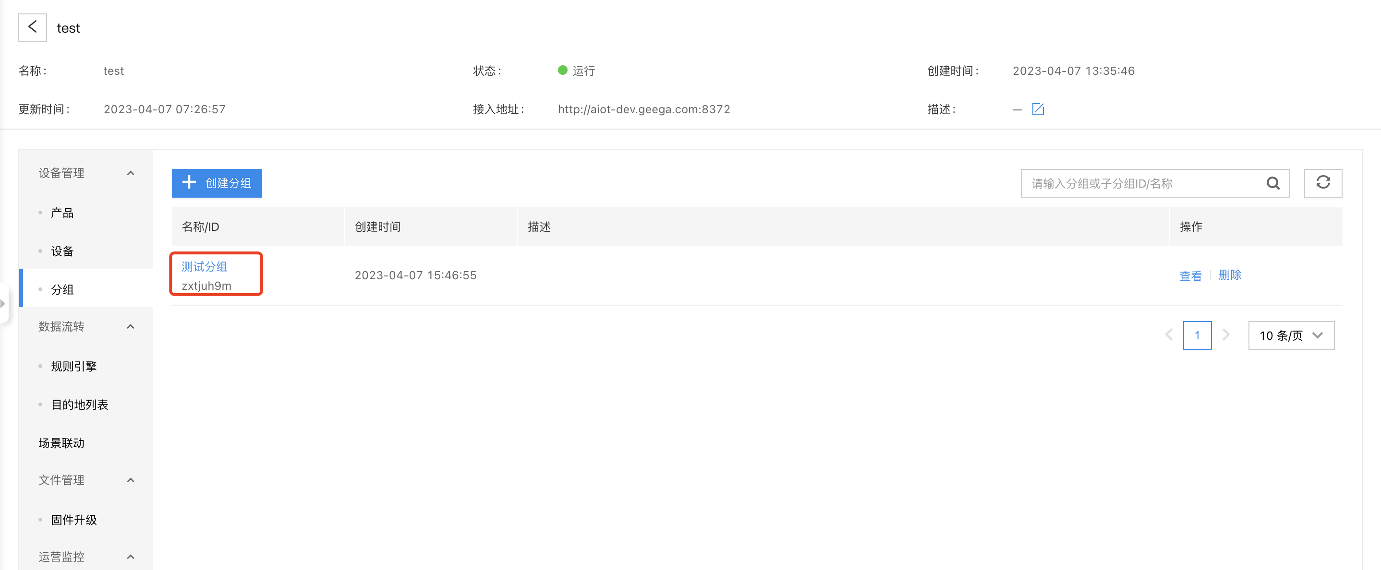Click the Create Group (创建分组) button

pos(217,183)
